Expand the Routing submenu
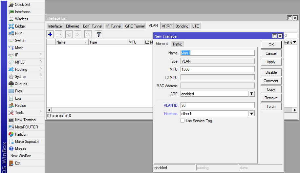Screen dimensions: 300x173 21,69
